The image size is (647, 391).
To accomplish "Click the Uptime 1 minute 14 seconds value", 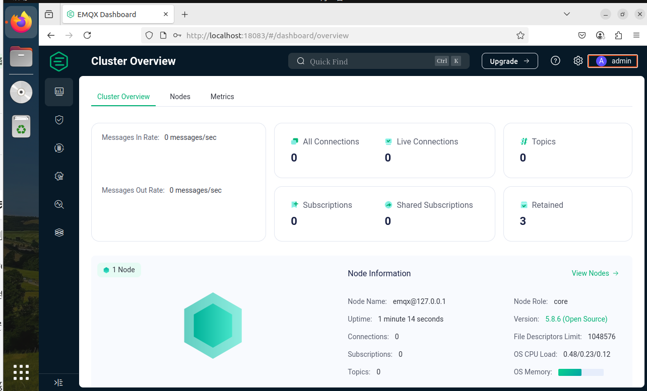I will [x=411, y=319].
